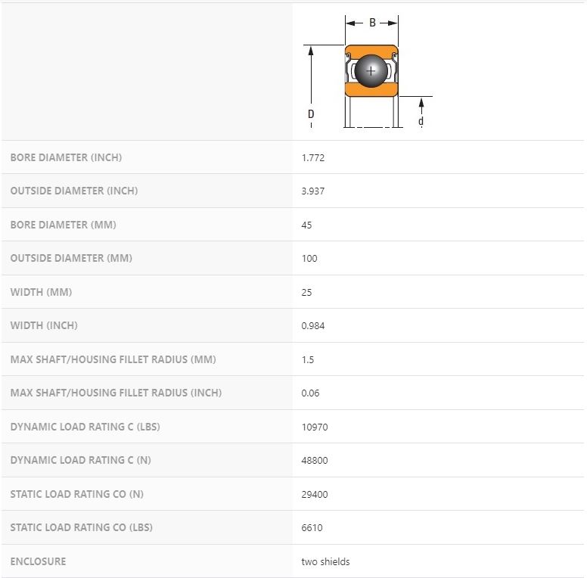Click the steel ball in the bearing diagram

pyautogui.click(x=371, y=70)
